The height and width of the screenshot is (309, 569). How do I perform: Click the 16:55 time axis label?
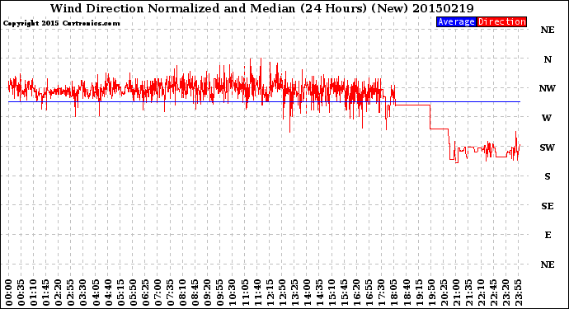369,293
